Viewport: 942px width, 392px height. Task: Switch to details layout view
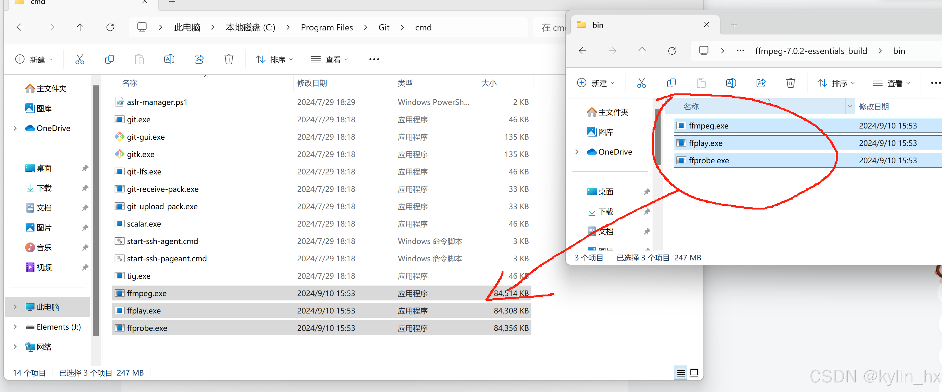click(681, 373)
